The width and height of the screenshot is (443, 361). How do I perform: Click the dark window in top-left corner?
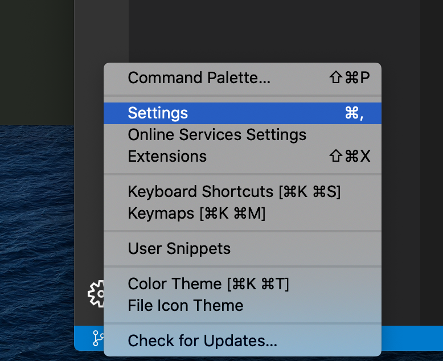[35, 57]
